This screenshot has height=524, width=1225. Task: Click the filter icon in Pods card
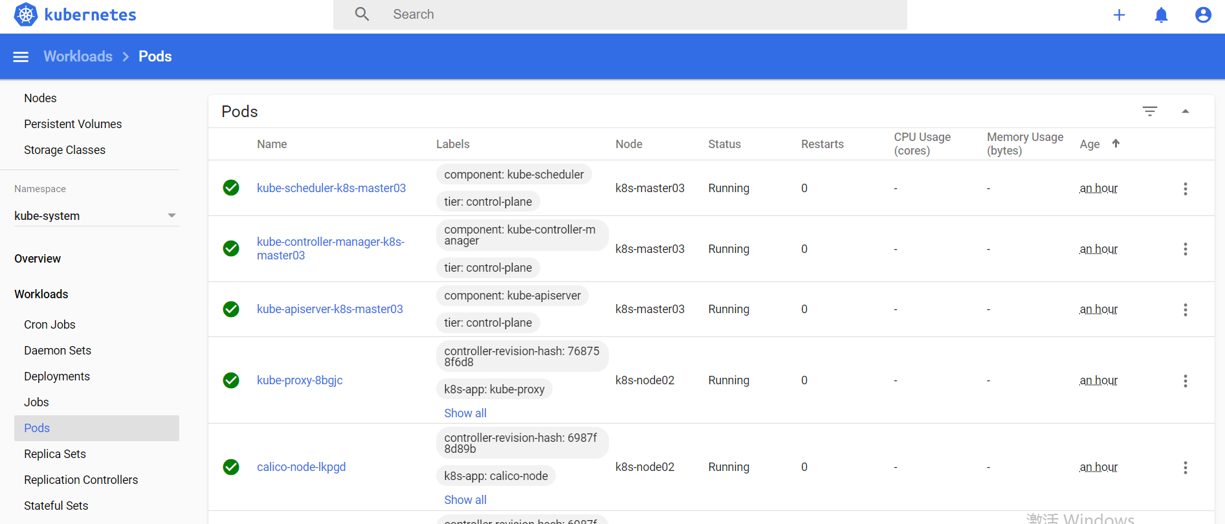(x=1149, y=111)
